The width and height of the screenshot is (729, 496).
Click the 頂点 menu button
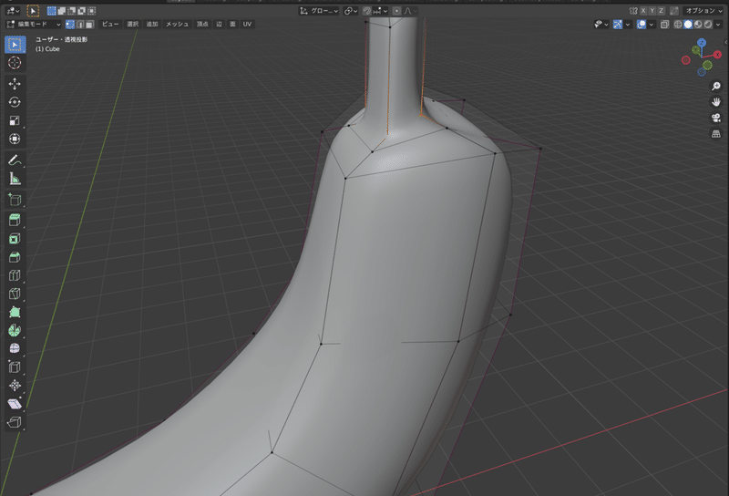[x=200, y=24]
